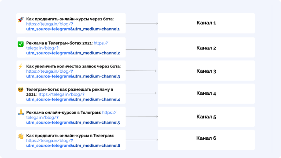Screen dimensions: 281x158
Task: Click the praying hands emoji
Action: pos(21,112)
